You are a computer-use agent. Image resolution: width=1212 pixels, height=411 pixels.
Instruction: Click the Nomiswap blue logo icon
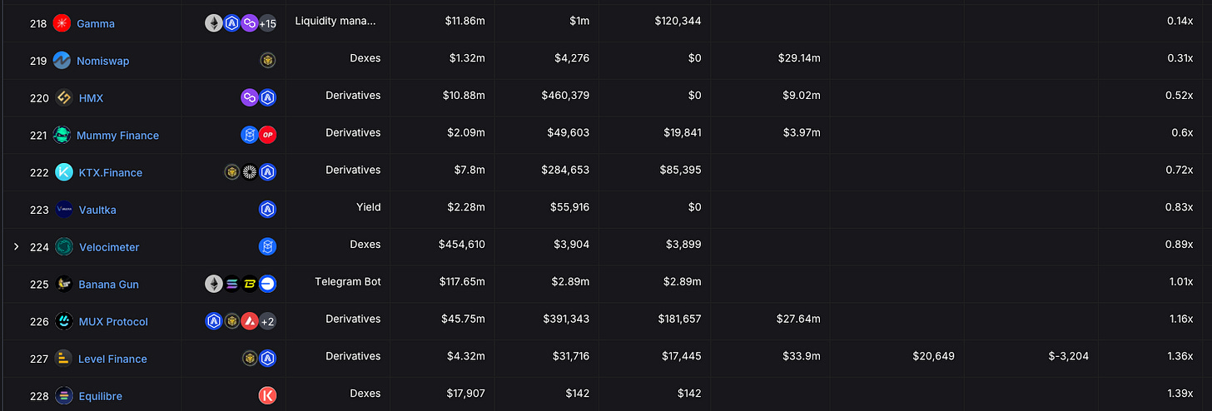click(62, 61)
